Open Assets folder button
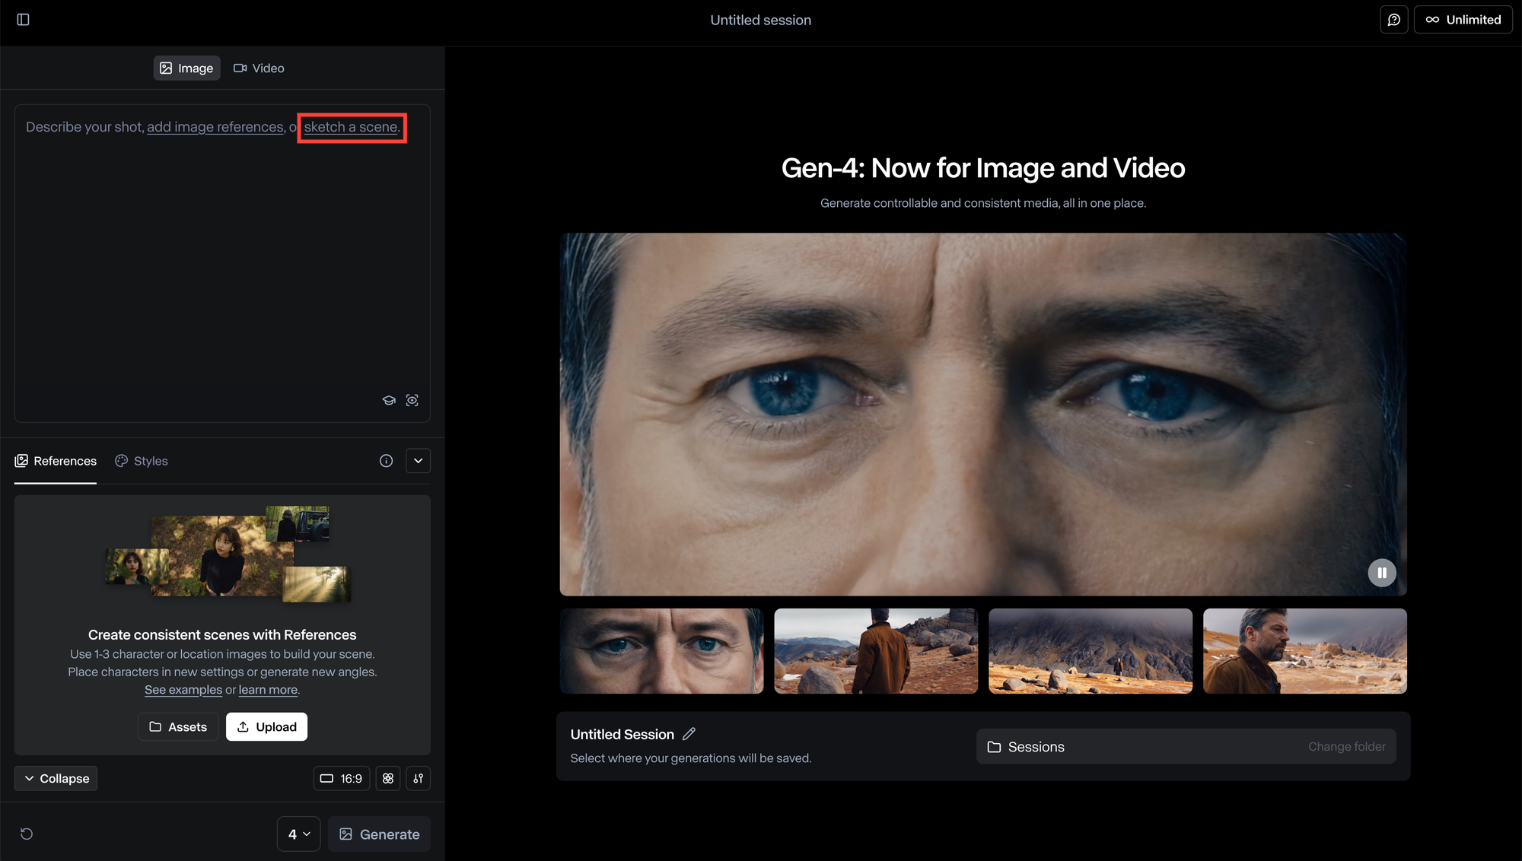 (178, 727)
